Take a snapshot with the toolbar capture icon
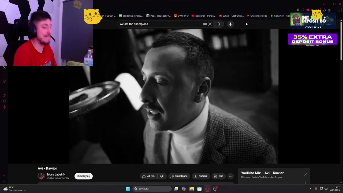 click(x=303, y=10)
